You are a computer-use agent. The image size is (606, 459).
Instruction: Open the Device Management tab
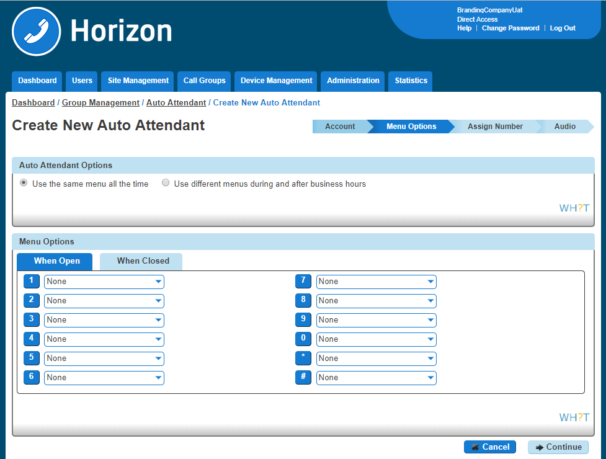coord(276,81)
